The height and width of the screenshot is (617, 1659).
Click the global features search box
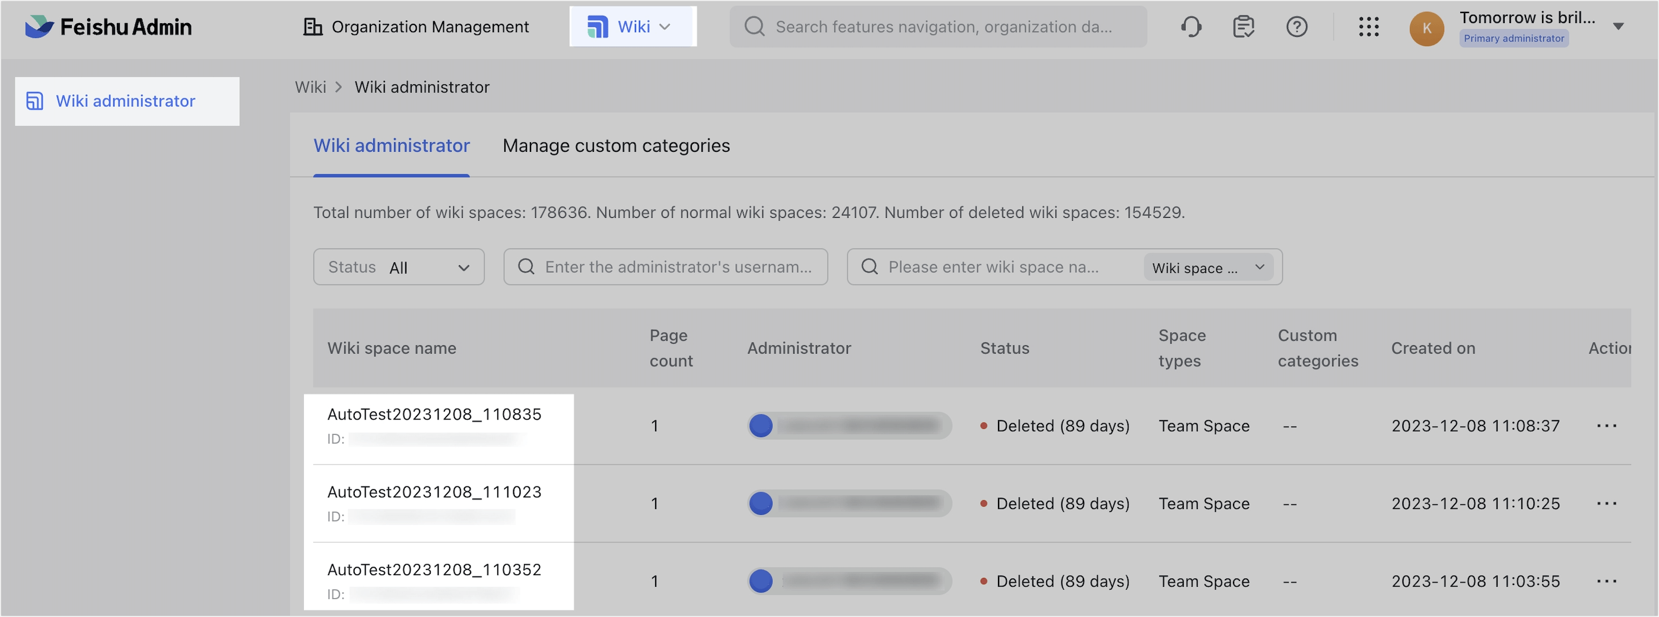pyautogui.click(x=937, y=27)
